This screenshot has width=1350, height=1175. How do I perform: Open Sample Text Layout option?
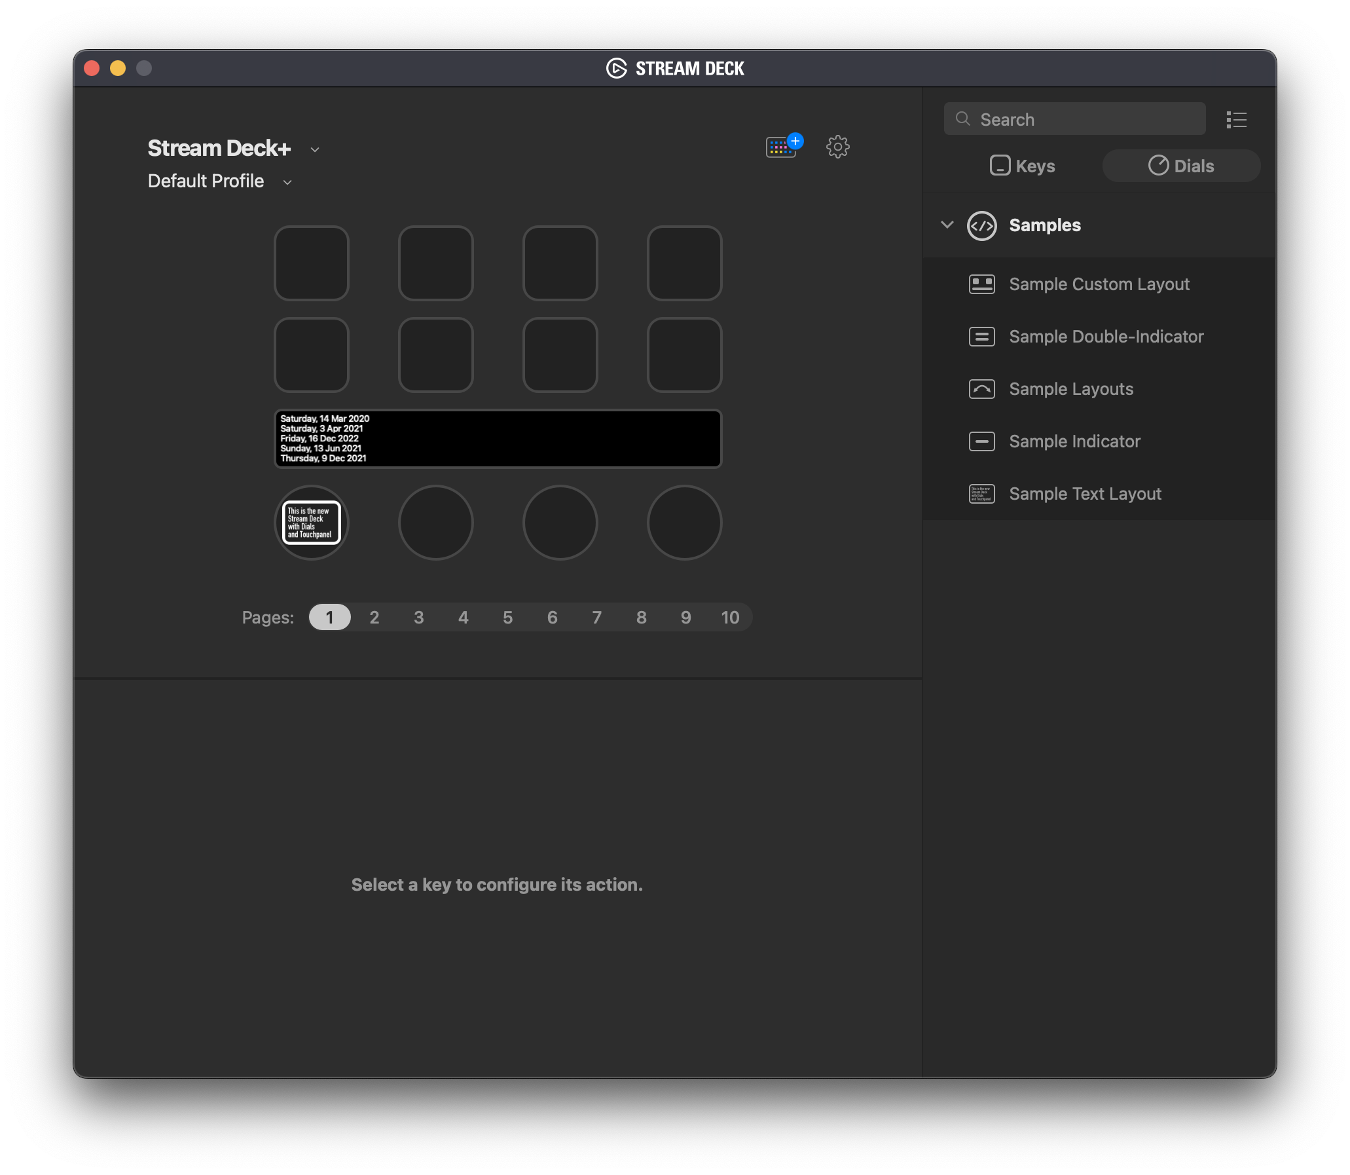tap(1085, 493)
